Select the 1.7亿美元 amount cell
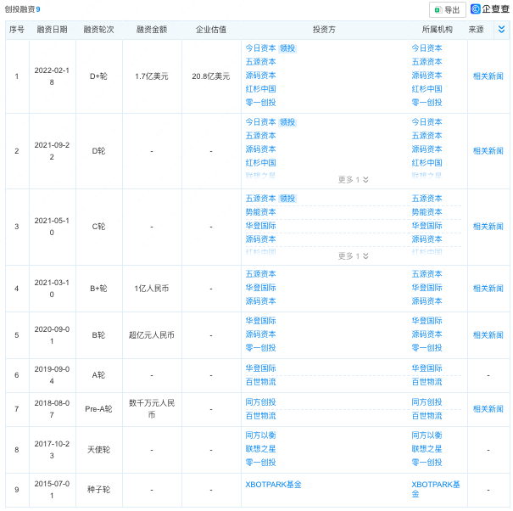This screenshot has height=511, width=513. click(152, 76)
